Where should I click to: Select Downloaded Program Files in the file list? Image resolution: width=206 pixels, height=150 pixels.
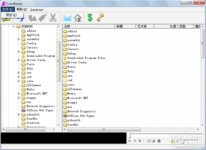point(86,58)
